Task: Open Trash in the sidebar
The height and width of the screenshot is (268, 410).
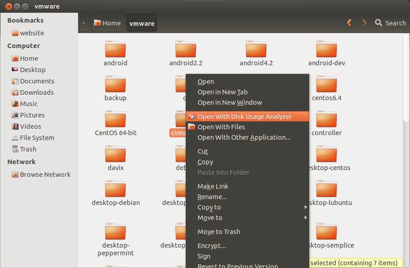Action: tap(24, 149)
